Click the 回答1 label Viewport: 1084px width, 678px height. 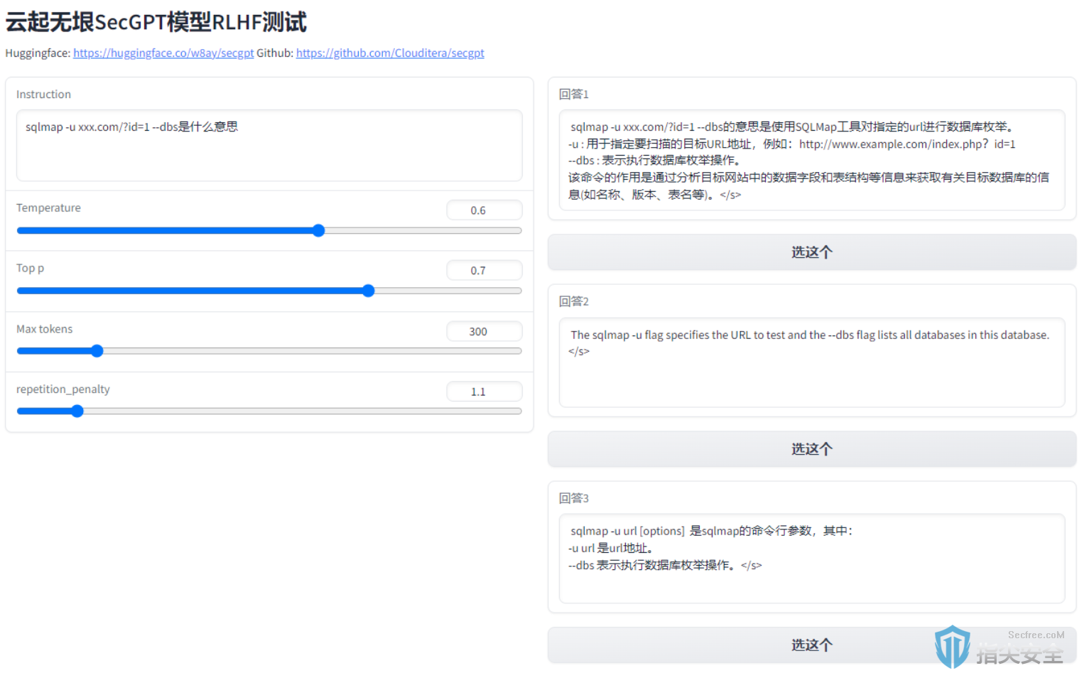click(x=574, y=94)
